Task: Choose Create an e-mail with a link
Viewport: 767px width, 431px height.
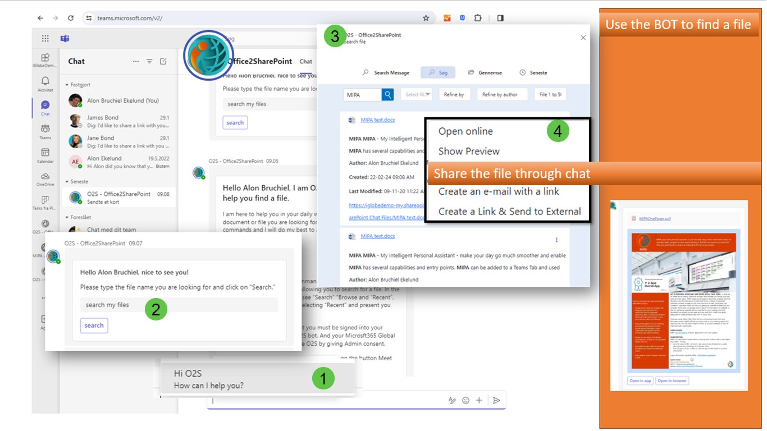Action: point(499,191)
